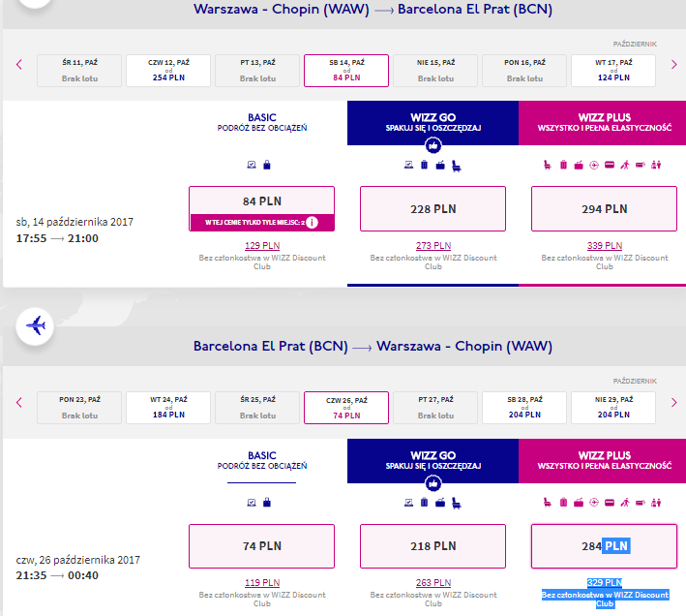Viewport: 686px width, 616px height.
Task: Click airport check-in plane icon, outbound WIZZ PLUS
Action: 594,165
